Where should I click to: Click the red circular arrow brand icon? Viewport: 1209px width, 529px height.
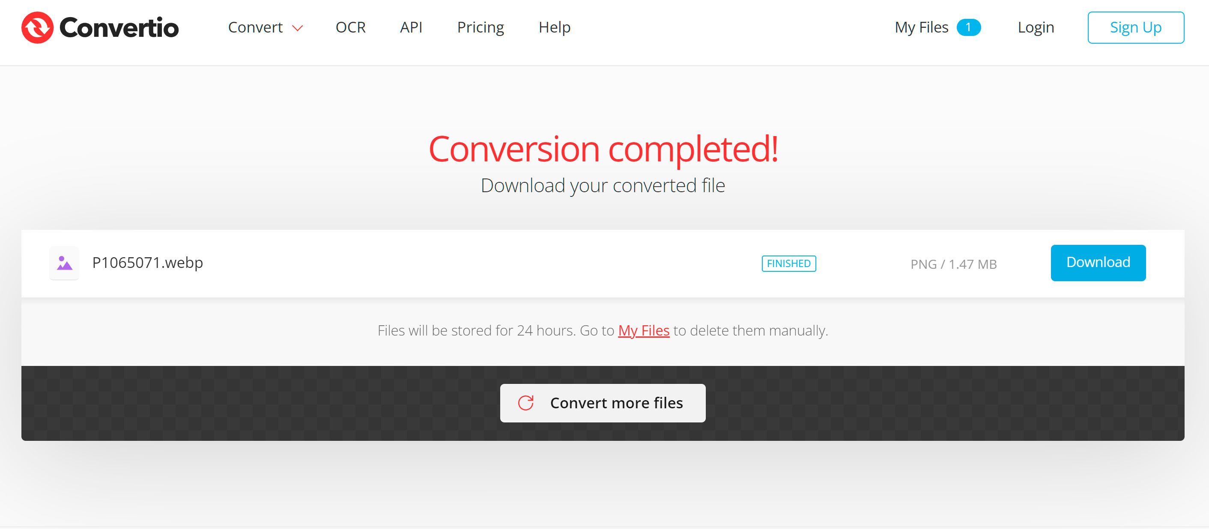point(37,27)
